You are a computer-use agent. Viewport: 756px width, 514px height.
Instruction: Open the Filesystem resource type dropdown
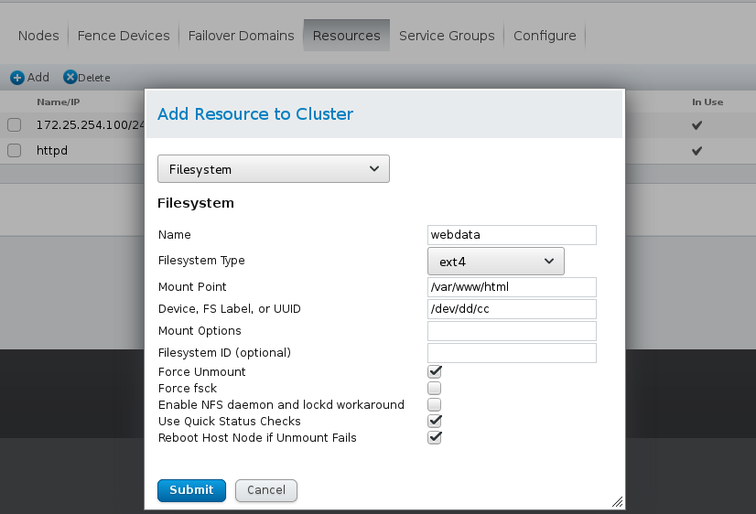pos(274,169)
